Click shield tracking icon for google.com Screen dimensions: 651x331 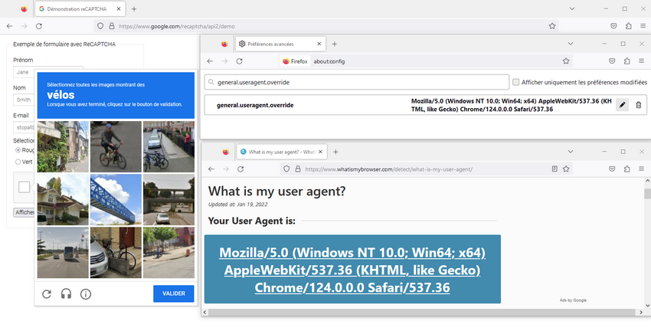click(100, 26)
